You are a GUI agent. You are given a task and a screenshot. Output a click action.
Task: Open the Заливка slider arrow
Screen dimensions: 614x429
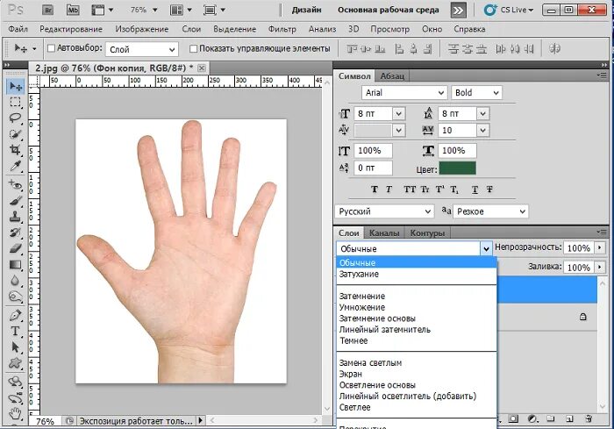599,268
